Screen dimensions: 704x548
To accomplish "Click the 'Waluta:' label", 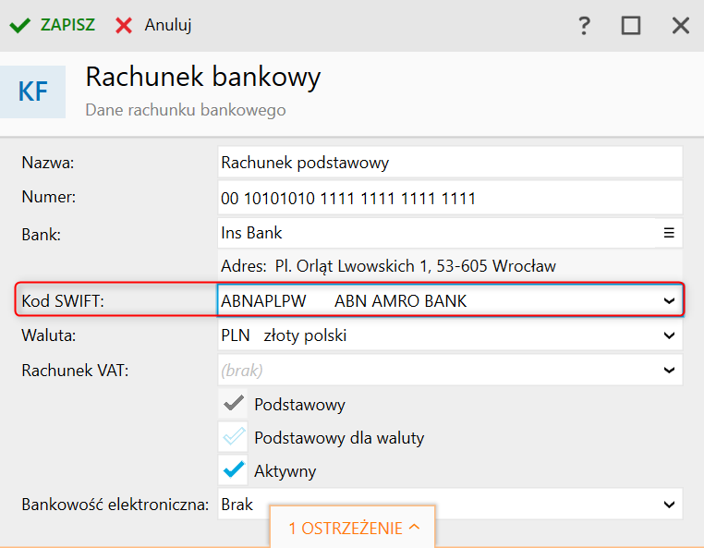I will point(48,335).
